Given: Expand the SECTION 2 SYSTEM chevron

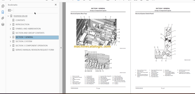Looking at the screenshot, I should pos(10,41).
